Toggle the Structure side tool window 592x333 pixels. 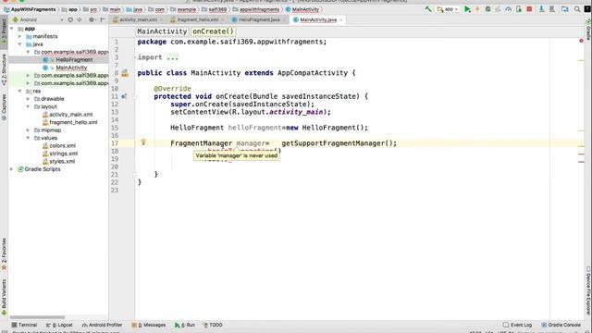point(4,69)
